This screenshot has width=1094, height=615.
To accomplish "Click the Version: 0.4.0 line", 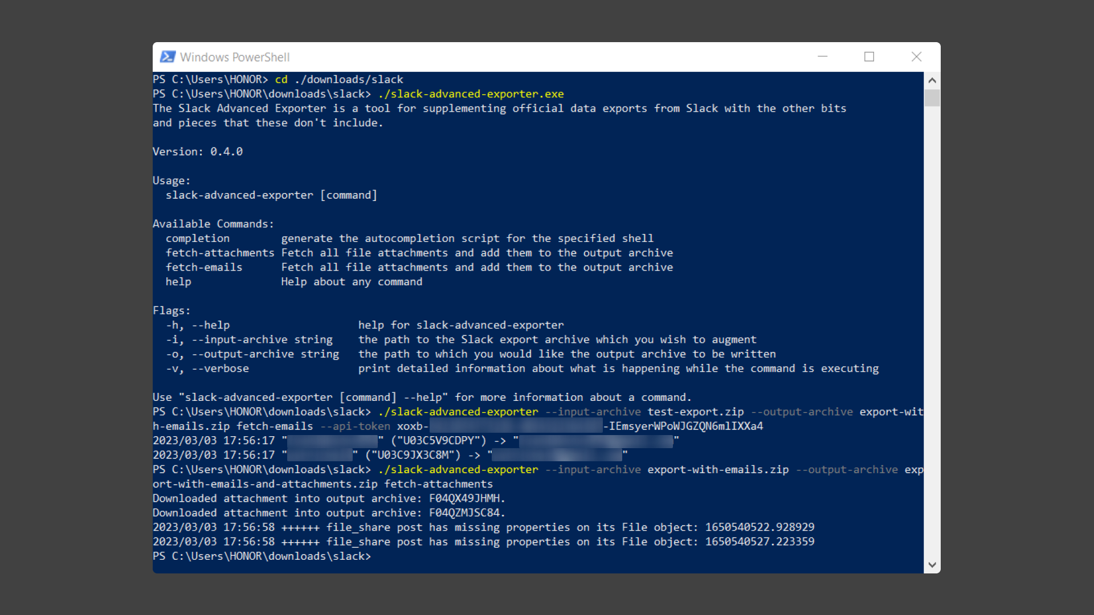I will click(x=198, y=151).
